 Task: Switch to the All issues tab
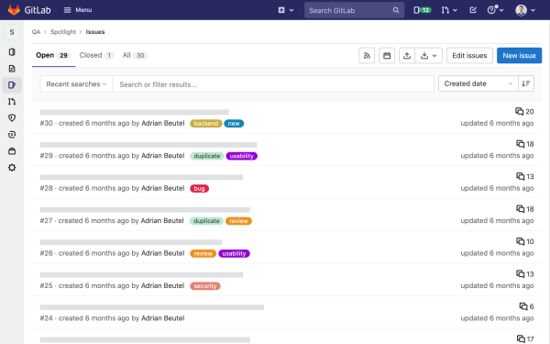[135, 55]
